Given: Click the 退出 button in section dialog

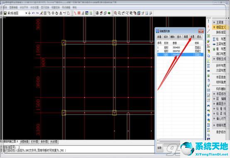Looking at the screenshot, I should tap(199, 37).
